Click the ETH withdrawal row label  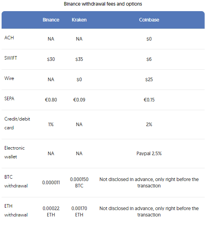click(x=16, y=210)
